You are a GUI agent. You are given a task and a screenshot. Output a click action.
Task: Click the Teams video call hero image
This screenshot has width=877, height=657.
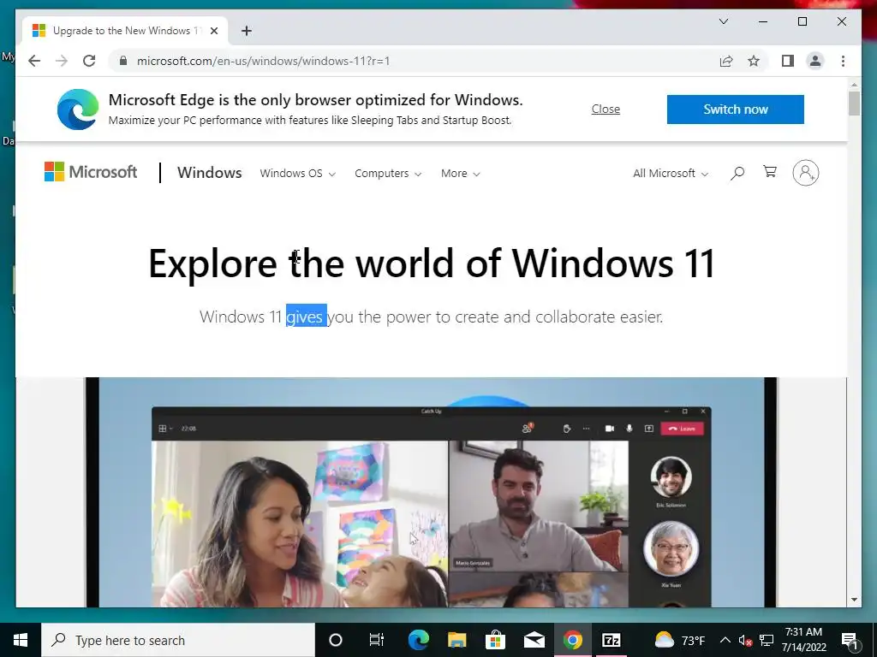click(x=432, y=492)
